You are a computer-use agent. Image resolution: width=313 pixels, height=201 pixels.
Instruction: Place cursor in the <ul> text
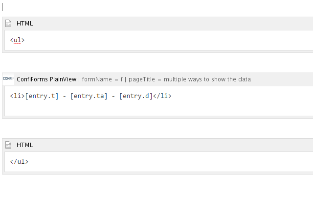tap(17, 40)
